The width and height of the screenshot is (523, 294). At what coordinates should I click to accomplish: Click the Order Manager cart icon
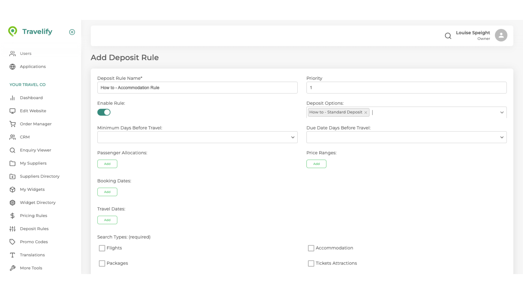point(13,124)
